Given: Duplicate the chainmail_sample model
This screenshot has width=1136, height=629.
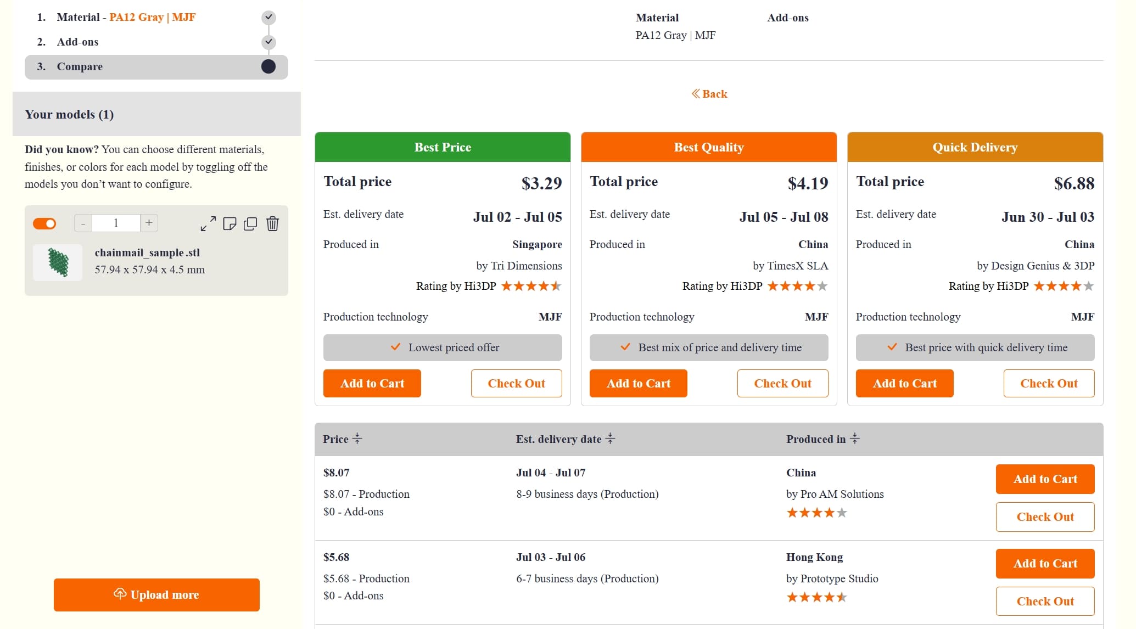Looking at the screenshot, I should click(251, 224).
